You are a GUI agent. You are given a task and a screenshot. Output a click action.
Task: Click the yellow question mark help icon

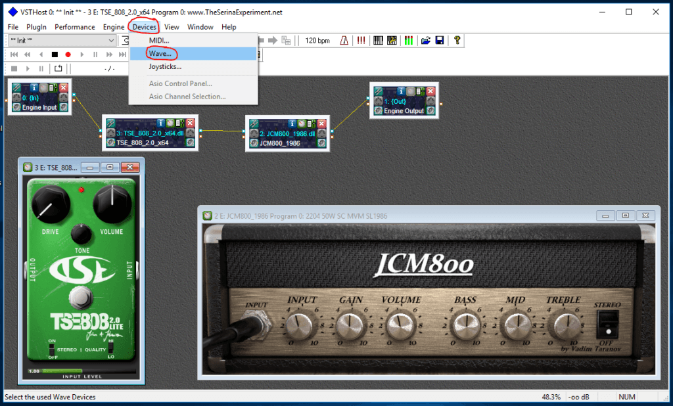click(457, 40)
